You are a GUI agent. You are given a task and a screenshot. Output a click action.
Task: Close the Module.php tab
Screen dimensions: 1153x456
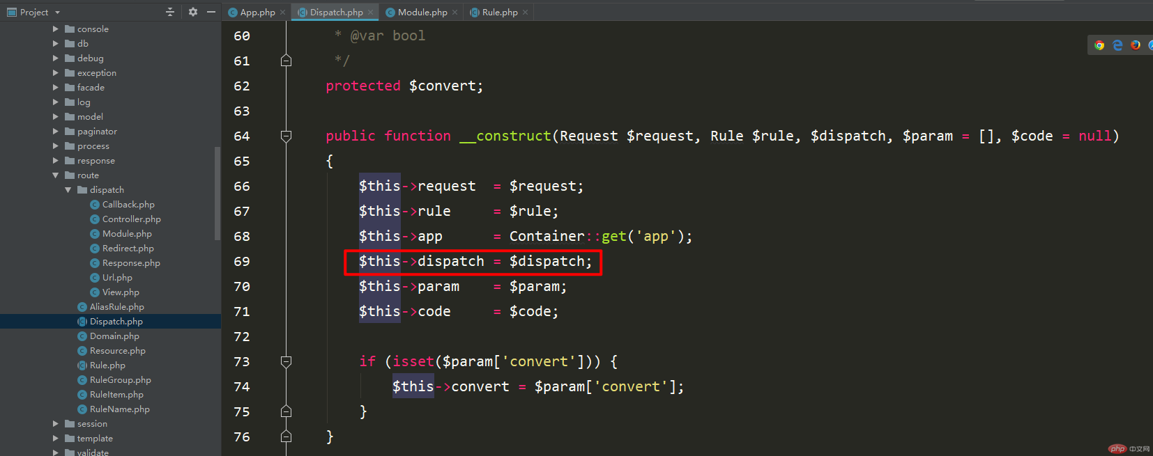pos(455,13)
